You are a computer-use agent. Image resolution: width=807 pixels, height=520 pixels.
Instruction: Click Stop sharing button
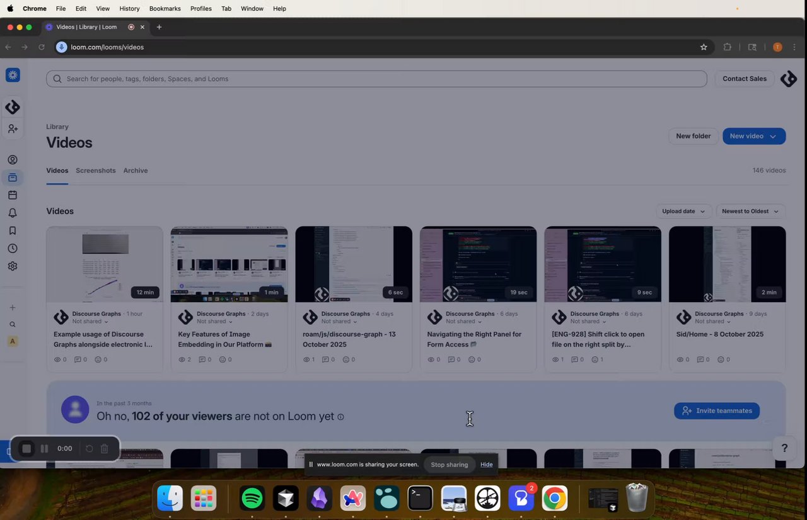[x=449, y=465]
